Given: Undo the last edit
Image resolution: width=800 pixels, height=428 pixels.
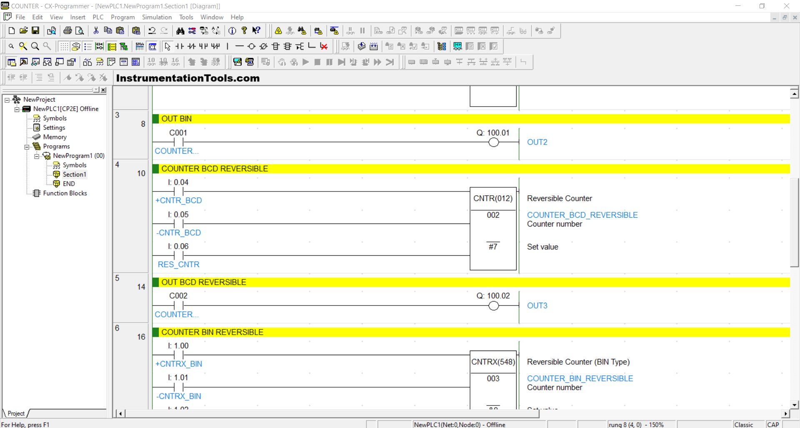Looking at the screenshot, I should (x=152, y=30).
